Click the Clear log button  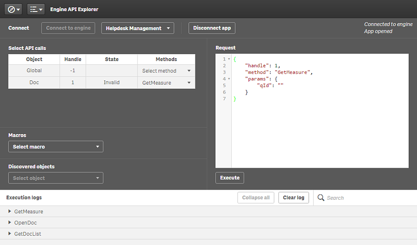click(x=293, y=198)
